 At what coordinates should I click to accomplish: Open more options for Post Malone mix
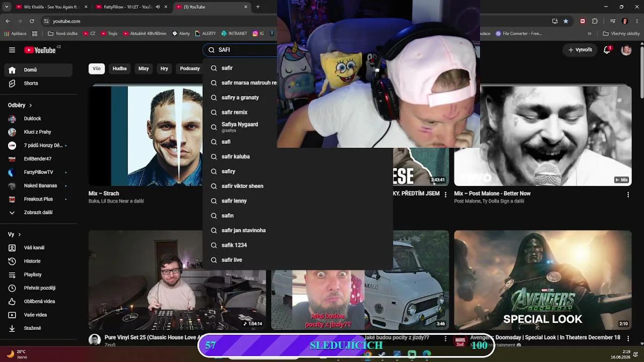pyautogui.click(x=628, y=194)
